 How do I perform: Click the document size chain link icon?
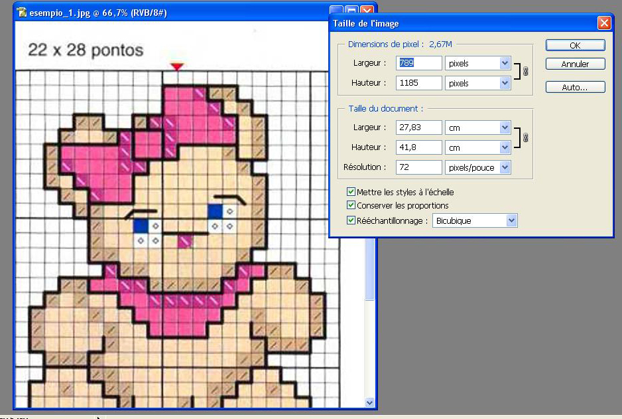pos(525,137)
